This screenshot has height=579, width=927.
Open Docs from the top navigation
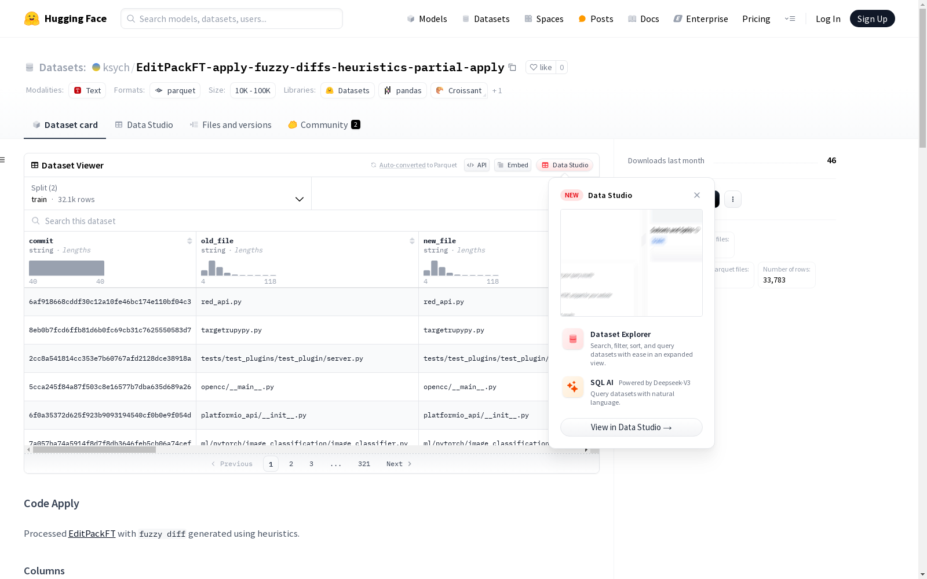click(644, 19)
